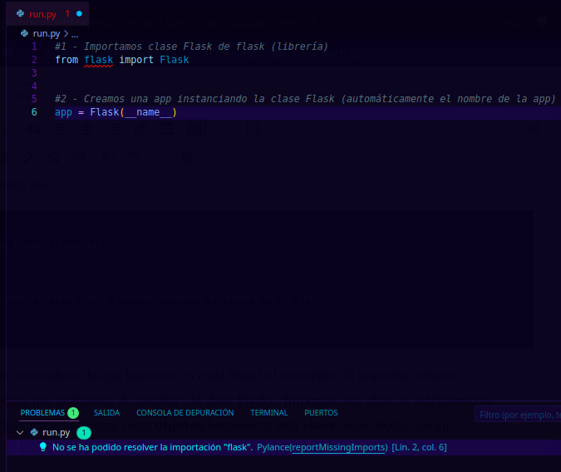Viewport: 561px width, 472px height.
Task: Click the lightbulb quick-fix icon in Problems
Action: 43,447
